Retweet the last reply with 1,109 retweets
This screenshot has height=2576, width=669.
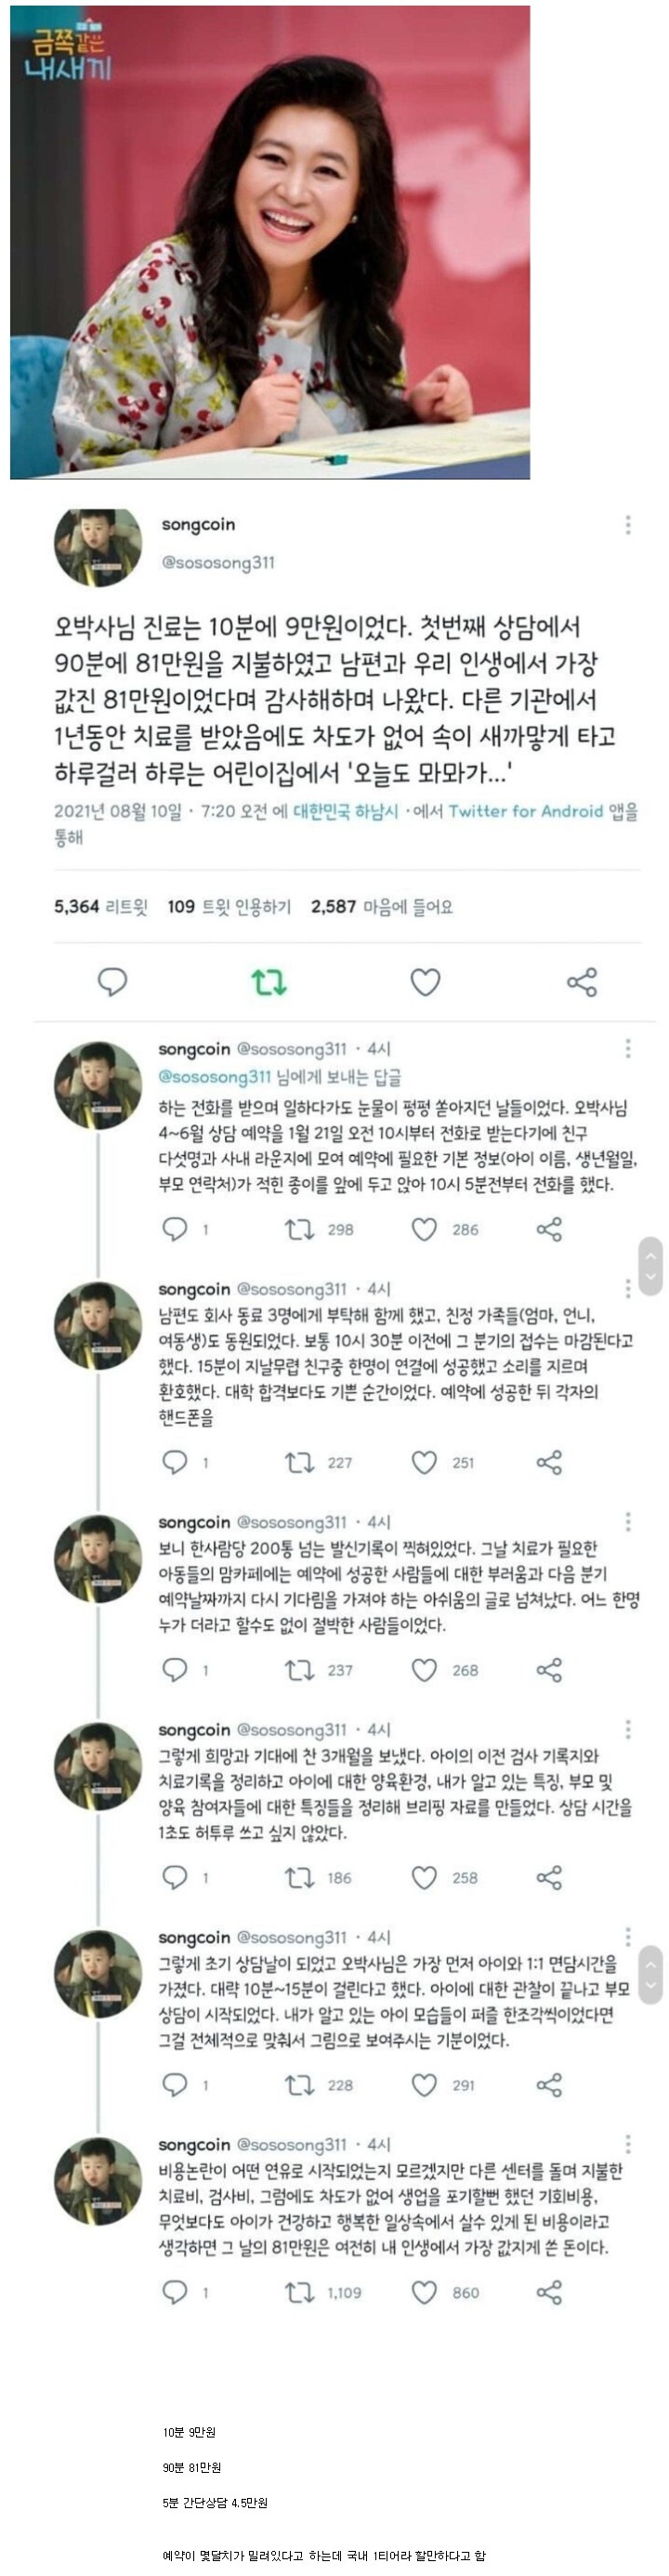click(299, 2292)
